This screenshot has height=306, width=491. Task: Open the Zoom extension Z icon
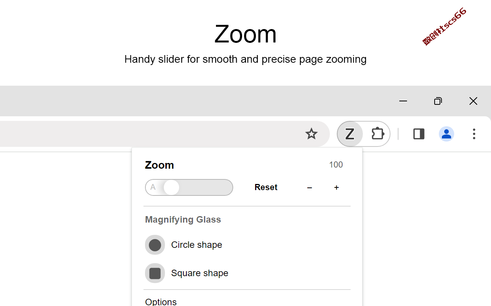pos(349,134)
